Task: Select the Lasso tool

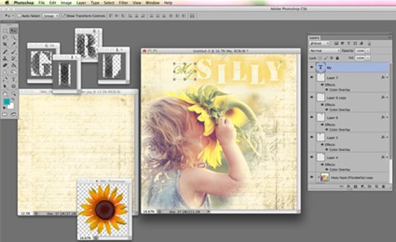Action: coord(5,38)
